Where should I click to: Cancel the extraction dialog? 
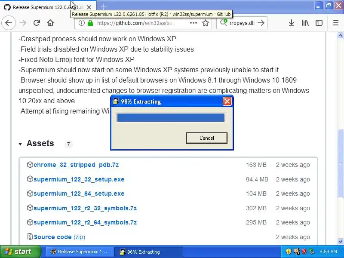(207, 138)
